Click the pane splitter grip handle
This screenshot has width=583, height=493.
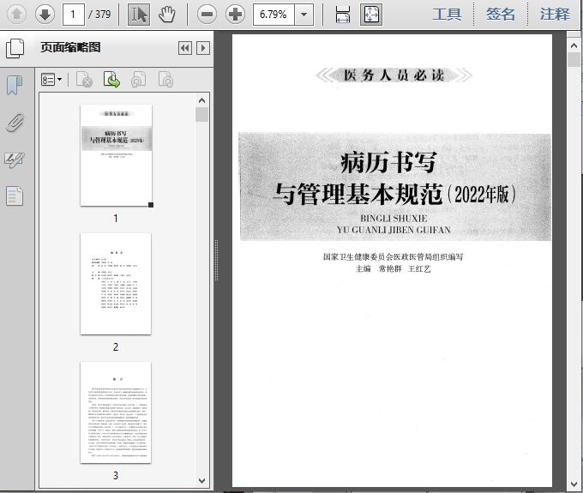click(216, 261)
